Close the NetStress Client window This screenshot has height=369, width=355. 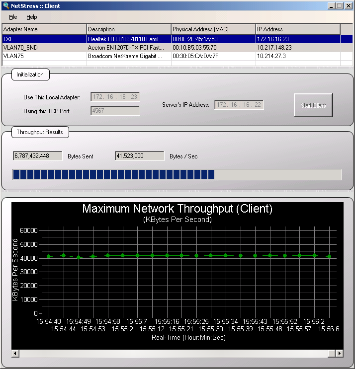click(x=349, y=6)
